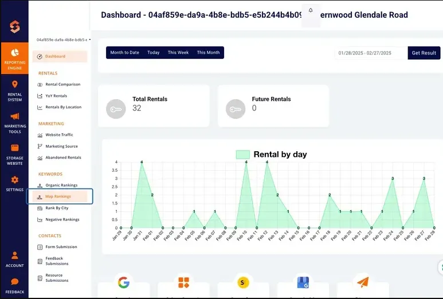Open the Settings gear section
Viewport: 443px width, 299px height.
point(15,184)
